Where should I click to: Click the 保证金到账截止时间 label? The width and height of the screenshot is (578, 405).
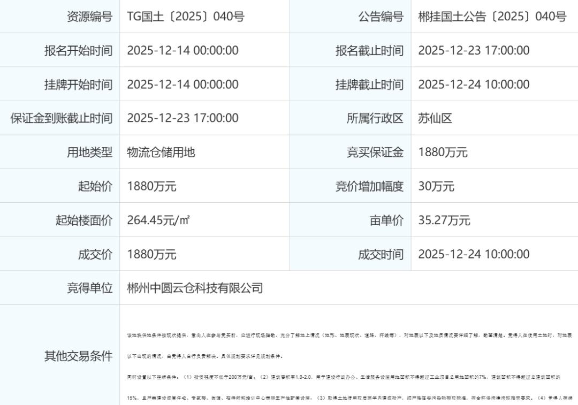click(62, 118)
